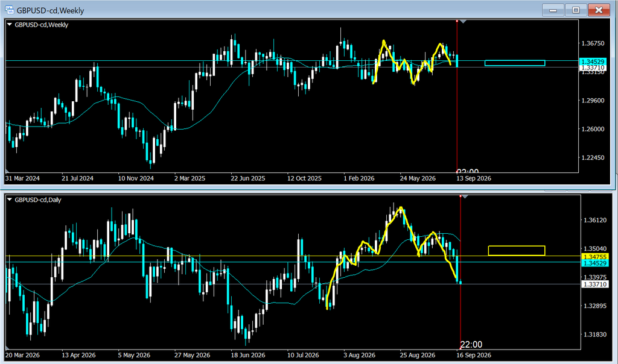The width and height of the screenshot is (618, 364).
Task: Select the gray chart shift marker on Weekly chart
Action: (463, 22)
